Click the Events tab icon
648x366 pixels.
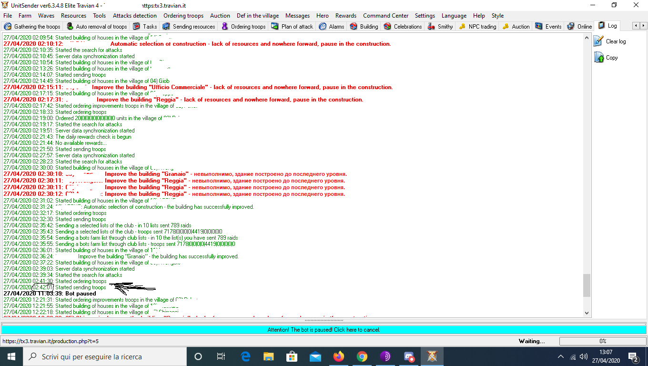click(x=539, y=27)
